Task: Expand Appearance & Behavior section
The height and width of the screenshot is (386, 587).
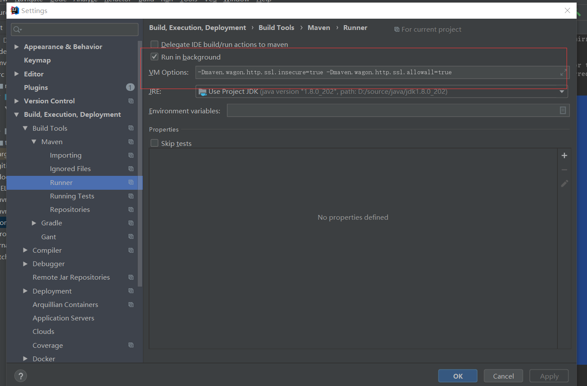Action: (x=17, y=47)
